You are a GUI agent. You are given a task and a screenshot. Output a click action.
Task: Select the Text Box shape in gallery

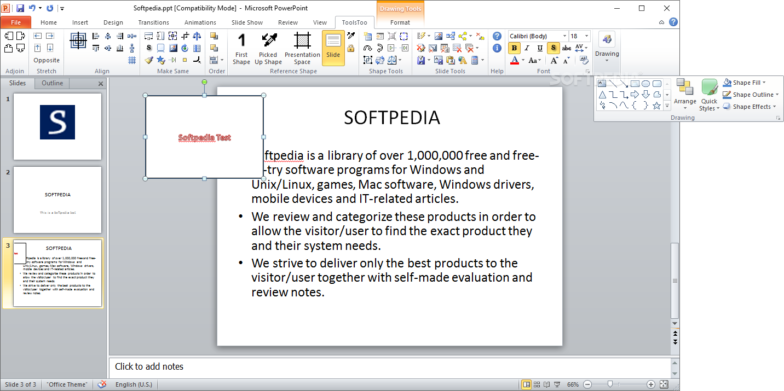602,84
